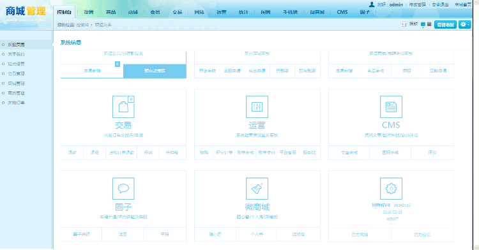Click 话题 under the 圈子 card

point(123,235)
